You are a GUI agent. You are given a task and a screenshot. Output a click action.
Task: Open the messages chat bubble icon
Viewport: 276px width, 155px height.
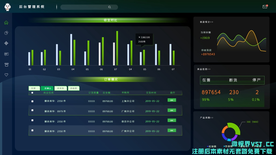pyautogui.click(x=6, y=54)
